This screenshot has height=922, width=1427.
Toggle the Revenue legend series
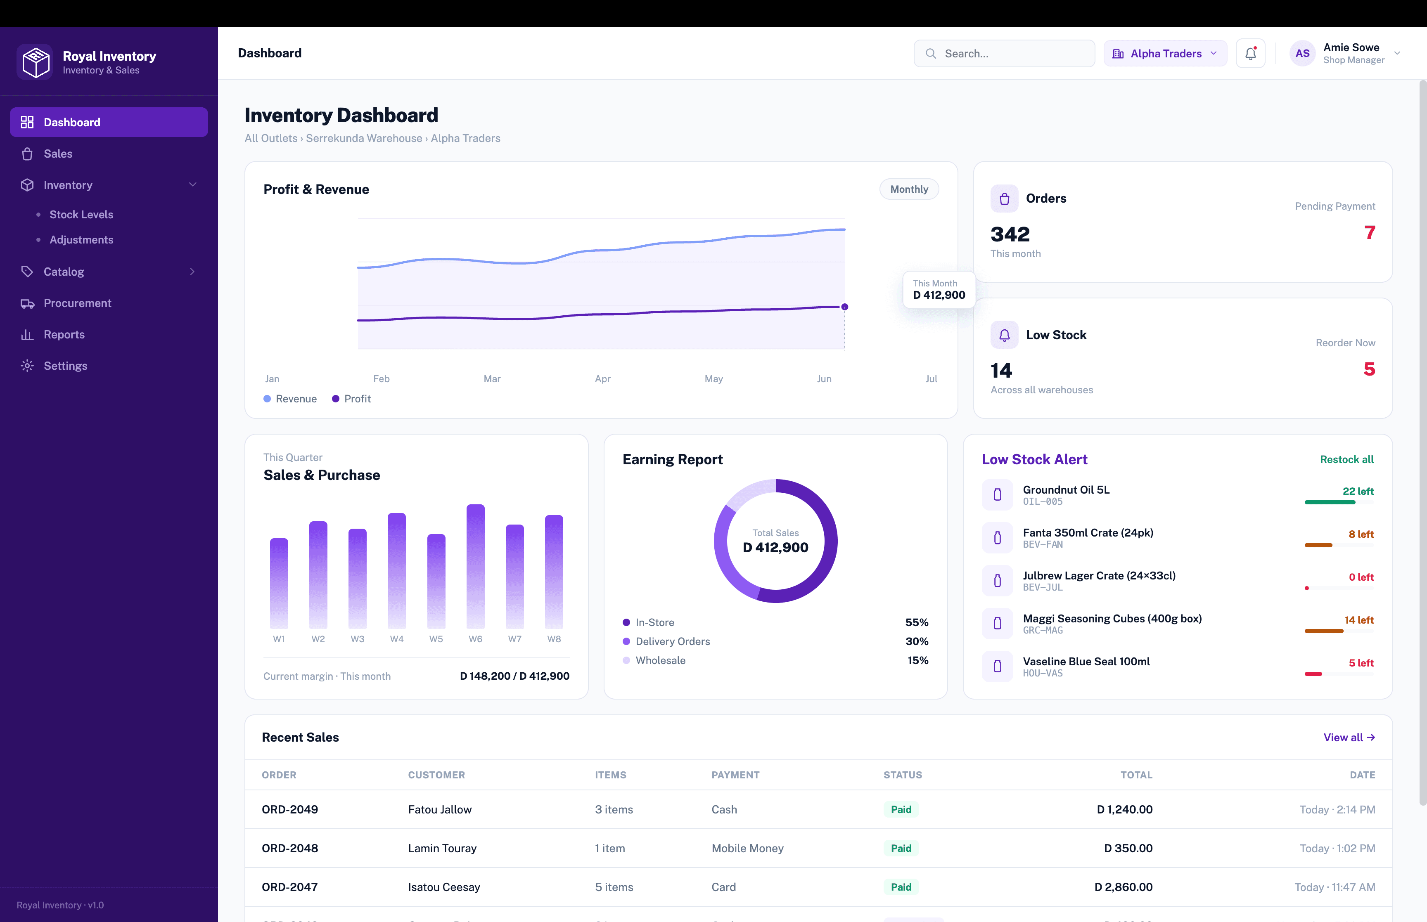click(x=290, y=399)
